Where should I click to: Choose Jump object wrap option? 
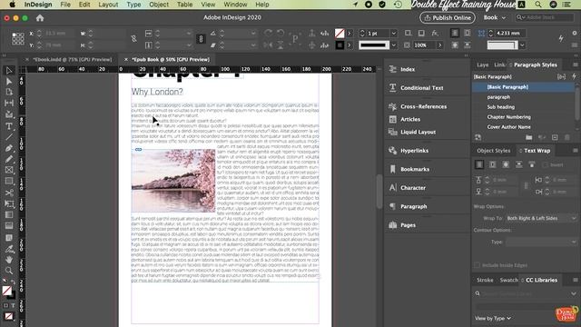[x=518, y=164]
